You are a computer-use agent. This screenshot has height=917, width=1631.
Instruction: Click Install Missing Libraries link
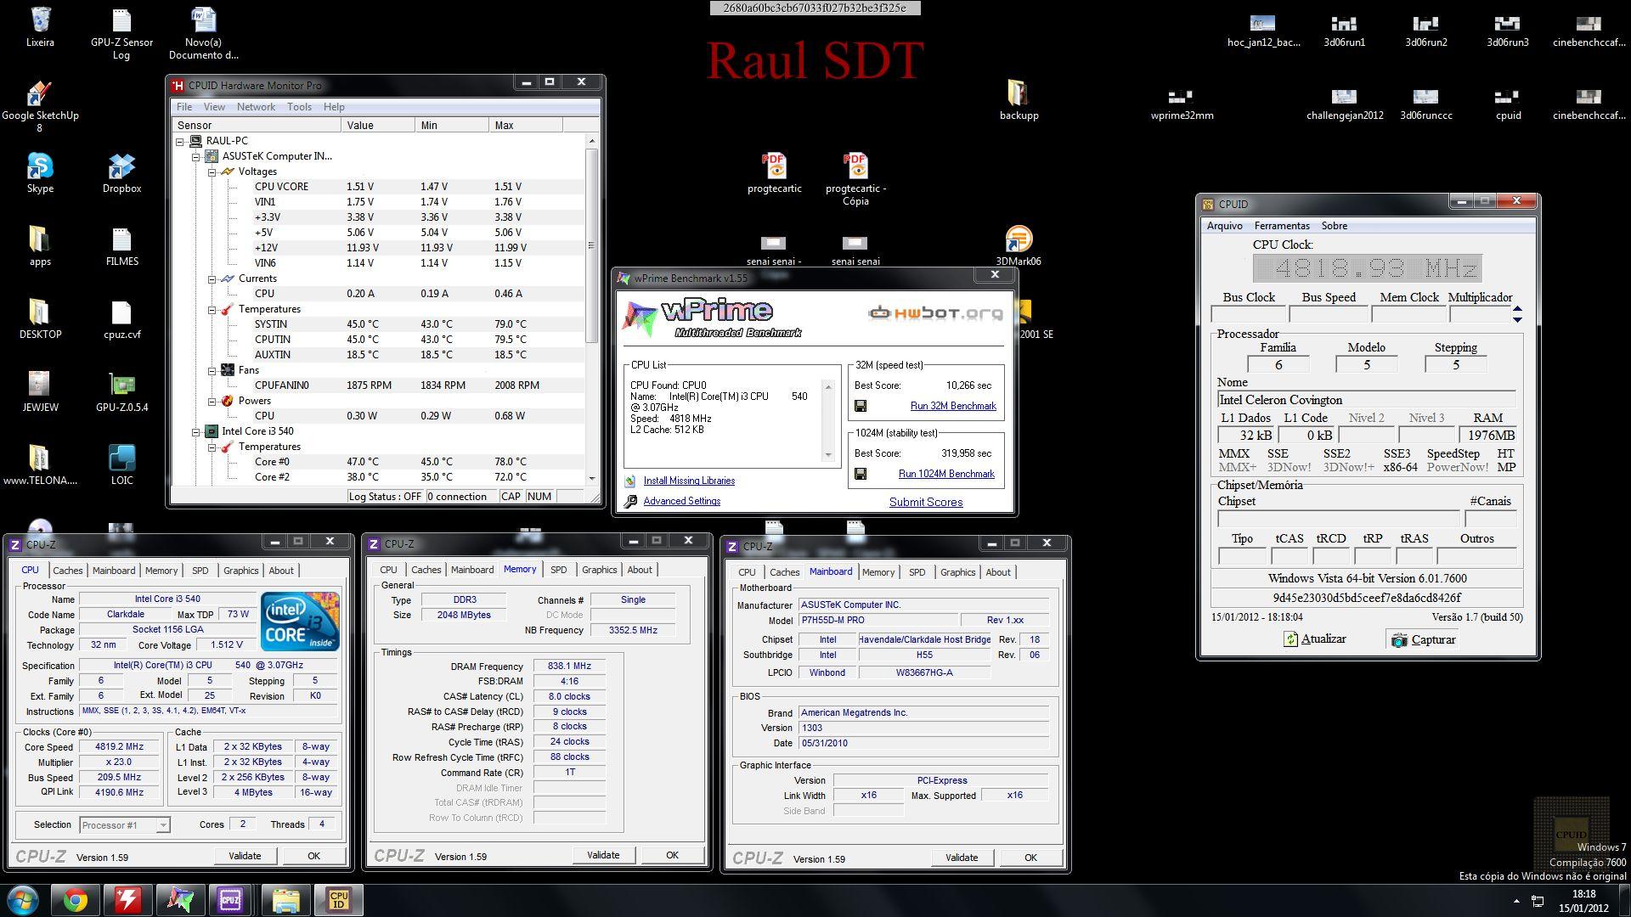689,481
